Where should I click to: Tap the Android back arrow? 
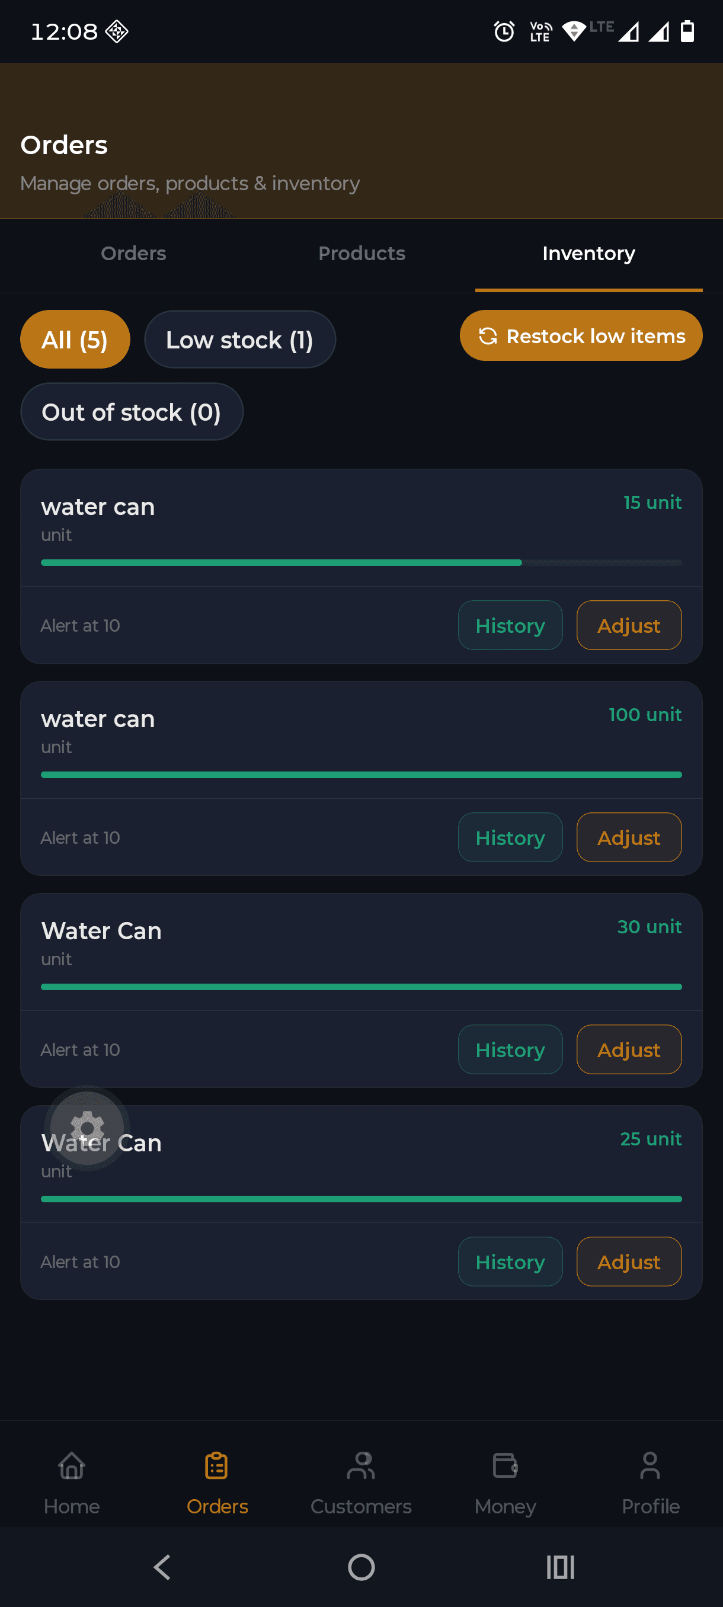pyautogui.click(x=162, y=1567)
